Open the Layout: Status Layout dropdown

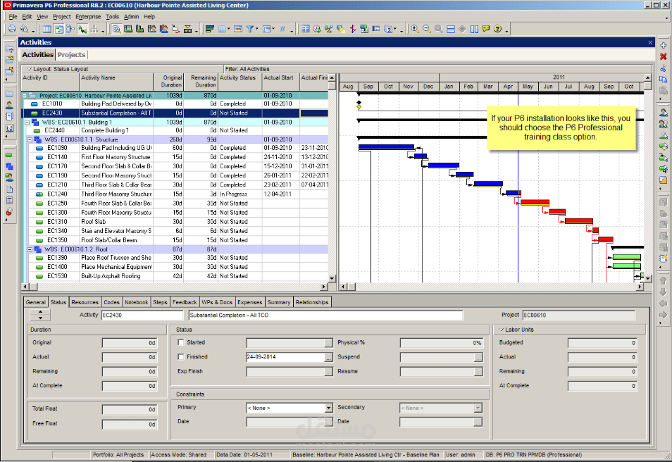point(29,69)
